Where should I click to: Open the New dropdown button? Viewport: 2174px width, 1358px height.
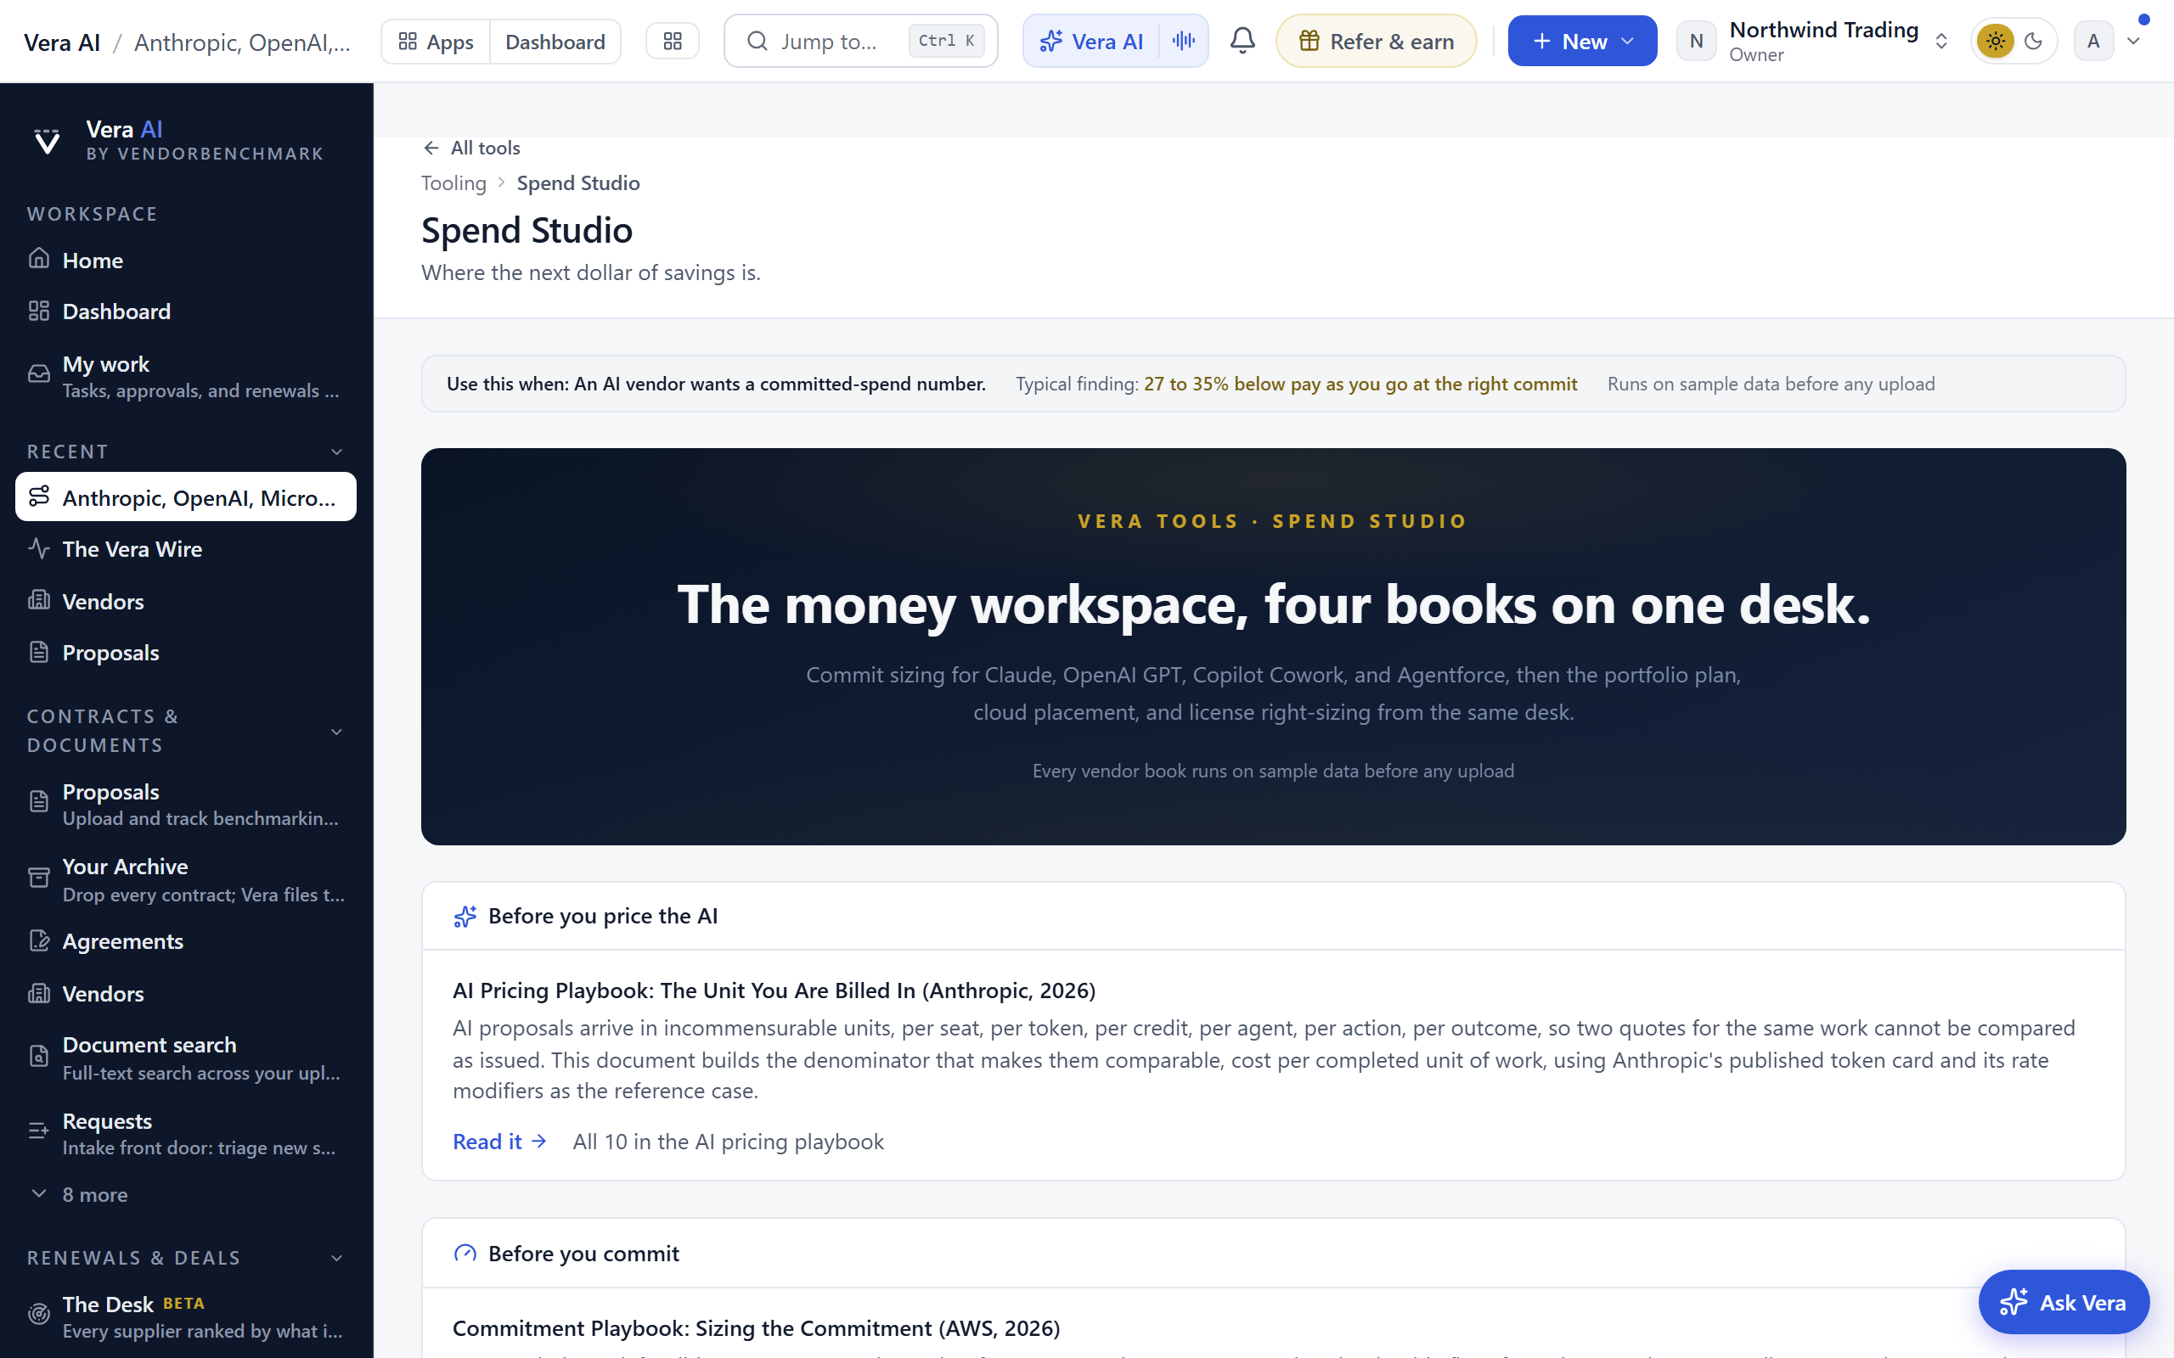point(1582,42)
